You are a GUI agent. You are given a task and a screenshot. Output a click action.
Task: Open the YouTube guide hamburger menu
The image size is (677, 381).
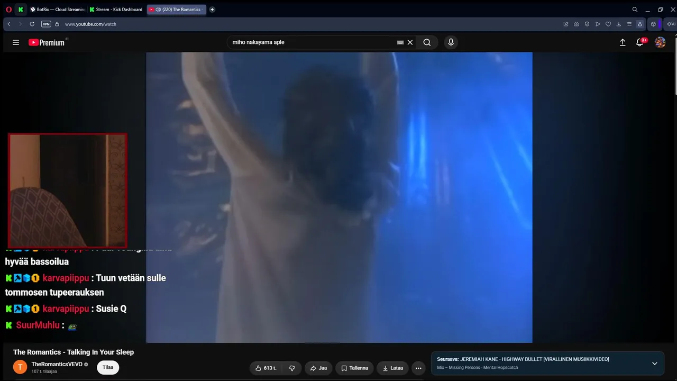(16, 42)
